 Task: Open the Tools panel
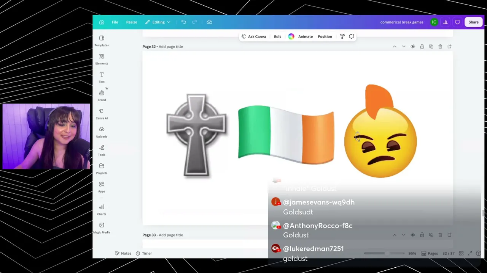click(102, 150)
